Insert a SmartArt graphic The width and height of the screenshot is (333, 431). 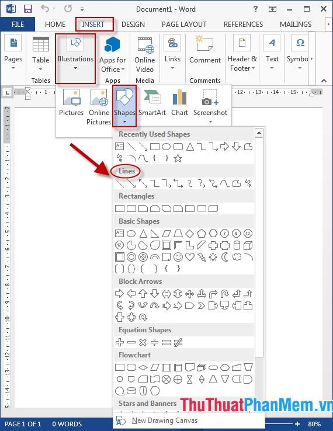point(152,103)
